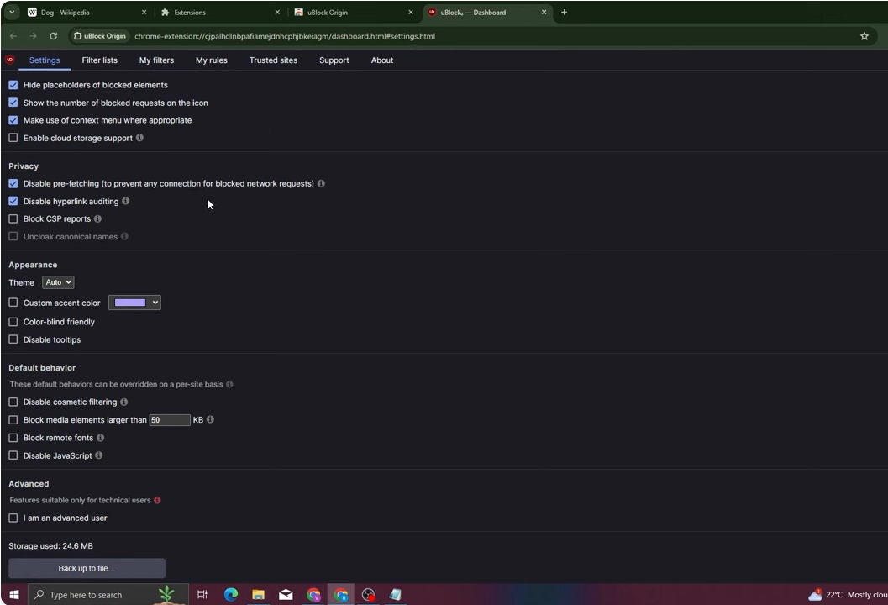This screenshot has width=888, height=605.
Task: Check I am an advanced user
Action: tap(13, 518)
